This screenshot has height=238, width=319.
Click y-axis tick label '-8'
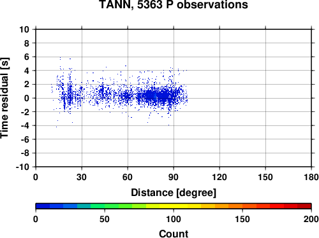click(x=25, y=153)
